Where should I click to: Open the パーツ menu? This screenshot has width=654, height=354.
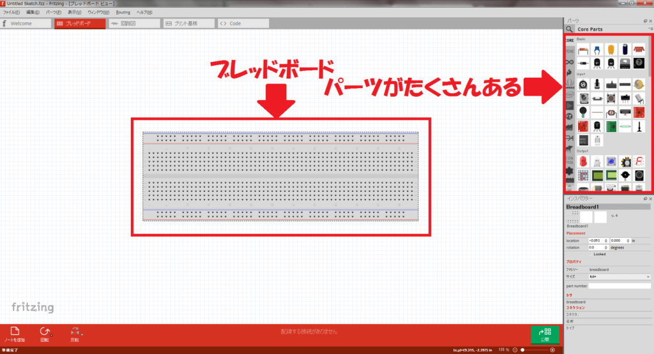pos(54,13)
